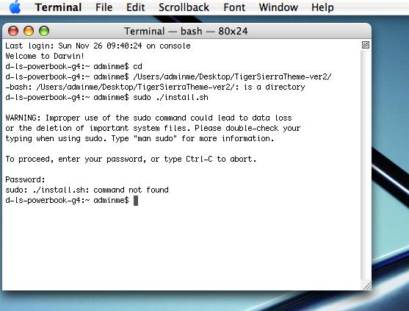This screenshot has height=311, width=409.
Task: Click the split pane icon above scrollbar
Action: 366,45
